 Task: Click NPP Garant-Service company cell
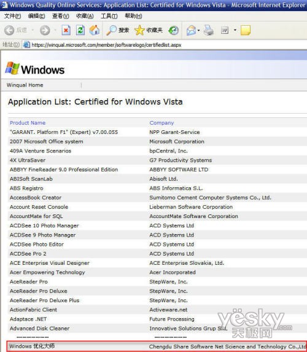click(x=174, y=132)
